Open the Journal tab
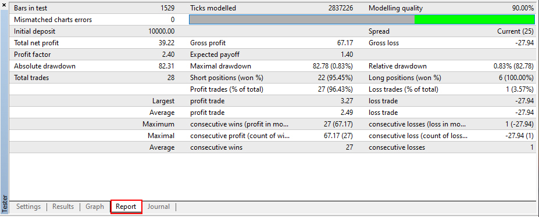The height and width of the screenshot is (217, 539). tap(159, 207)
